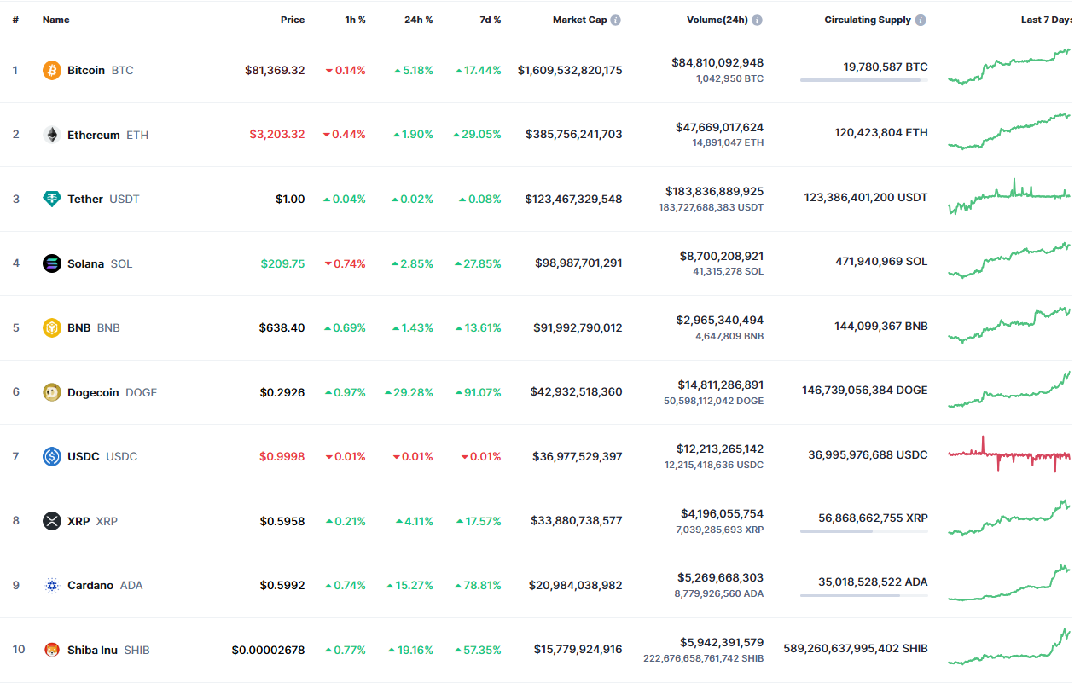Sort the table by the Name column header
Viewport: 1092px width, 683px height.
(x=56, y=20)
